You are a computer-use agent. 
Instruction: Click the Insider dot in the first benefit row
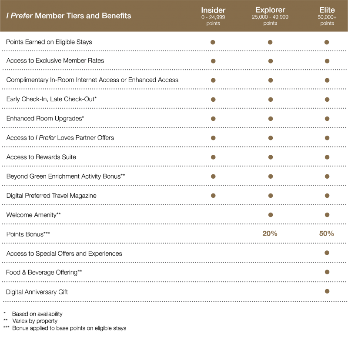[213, 42]
